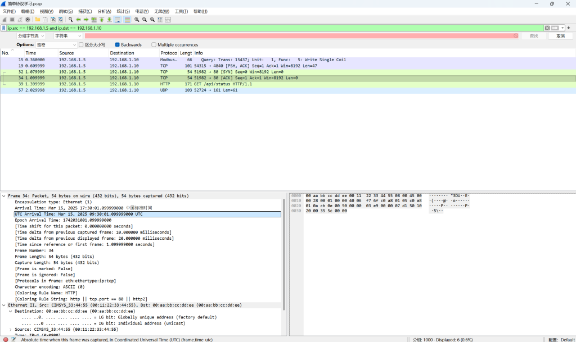
Task: Open the 分析(A) menu
Action: [104, 11]
